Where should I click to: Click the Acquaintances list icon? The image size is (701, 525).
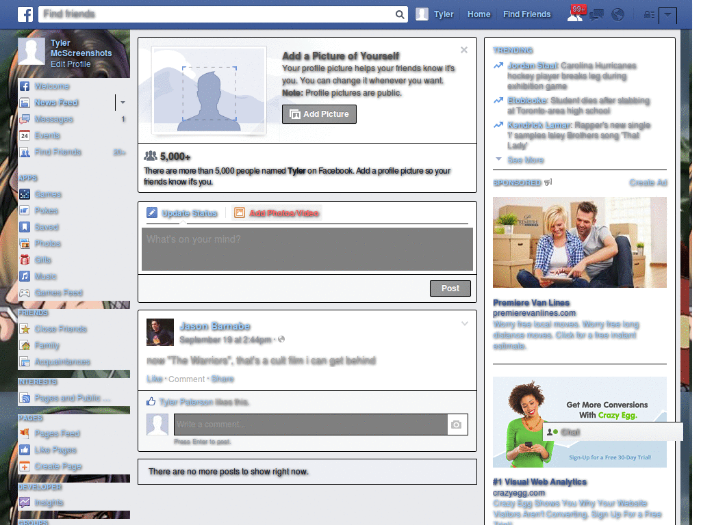point(25,362)
